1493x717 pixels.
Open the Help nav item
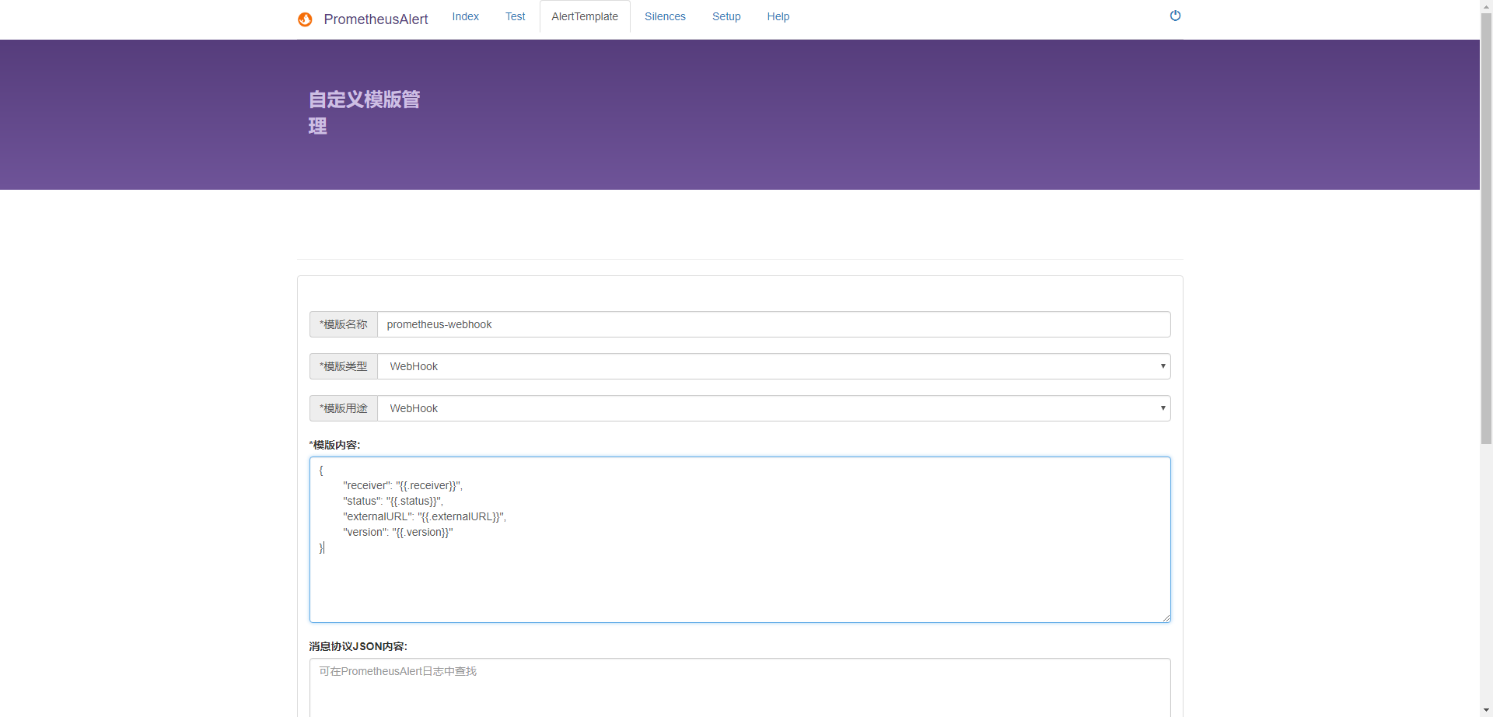pos(778,16)
